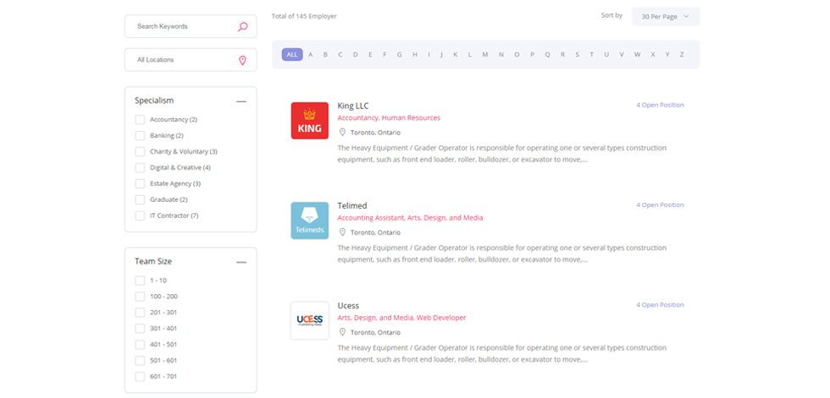Filter employers by letter T
The image size is (830, 398).
592,54
